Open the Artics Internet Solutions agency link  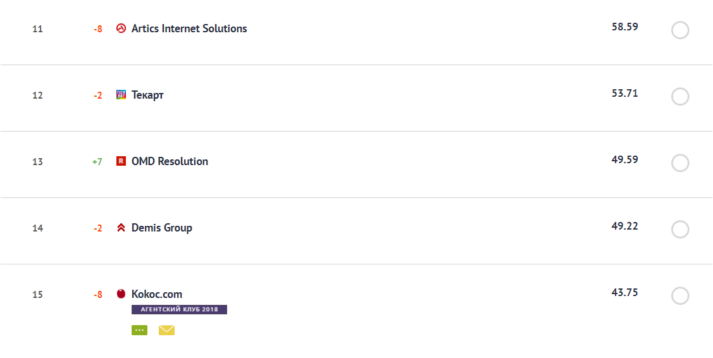point(189,28)
